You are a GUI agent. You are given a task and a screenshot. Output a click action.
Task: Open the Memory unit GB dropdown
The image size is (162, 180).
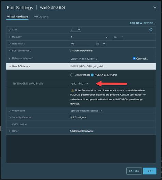pyautogui.click(x=118, y=37)
